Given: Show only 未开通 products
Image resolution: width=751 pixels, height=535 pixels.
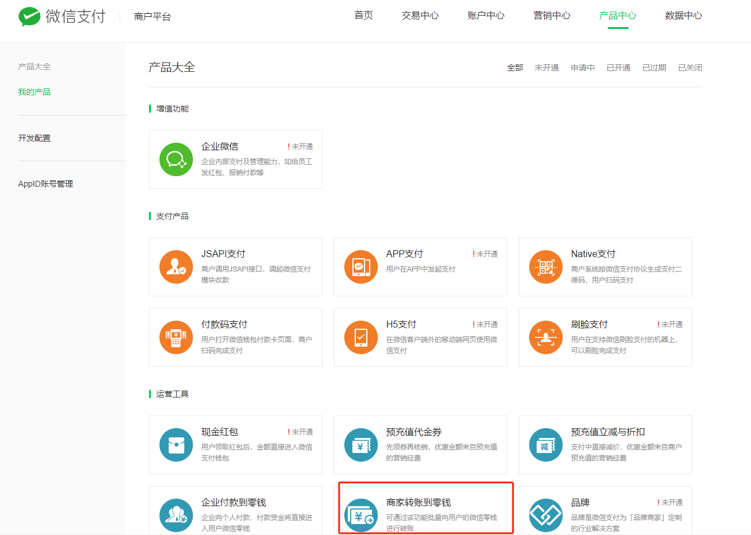Looking at the screenshot, I should [546, 67].
